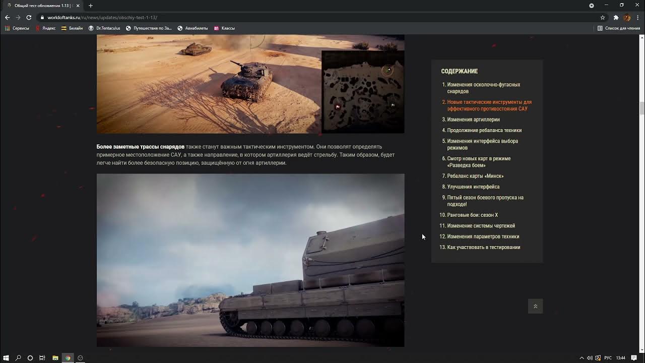Bookmark this page with the star icon
645x363 pixels.
[x=602, y=17]
